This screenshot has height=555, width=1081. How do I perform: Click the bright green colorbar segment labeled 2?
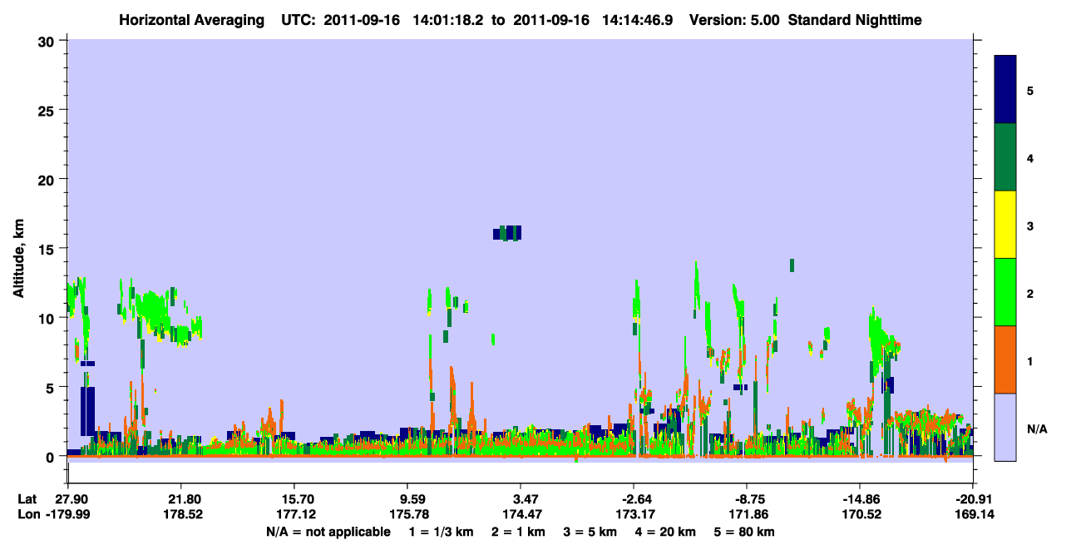tap(1005, 292)
